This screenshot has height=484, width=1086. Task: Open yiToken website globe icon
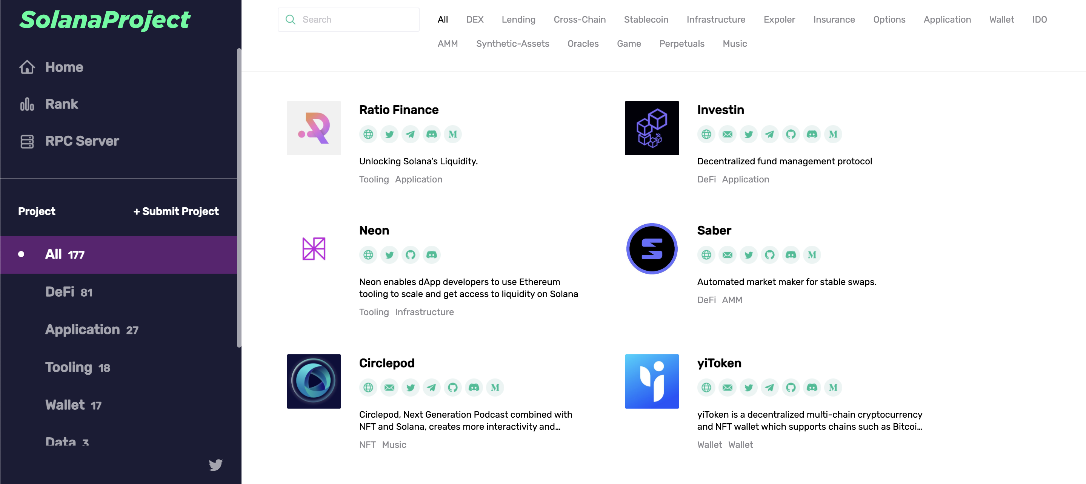pos(706,388)
